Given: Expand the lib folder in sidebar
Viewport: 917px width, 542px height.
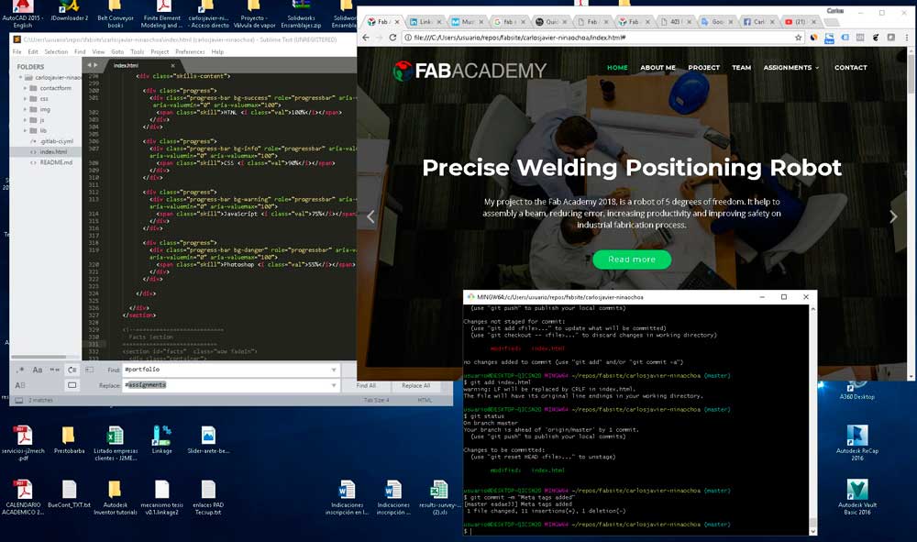Looking at the screenshot, I should pyautogui.click(x=25, y=130).
